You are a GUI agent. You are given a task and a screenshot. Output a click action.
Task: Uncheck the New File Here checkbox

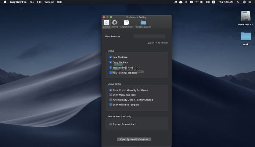tap(111, 57)
